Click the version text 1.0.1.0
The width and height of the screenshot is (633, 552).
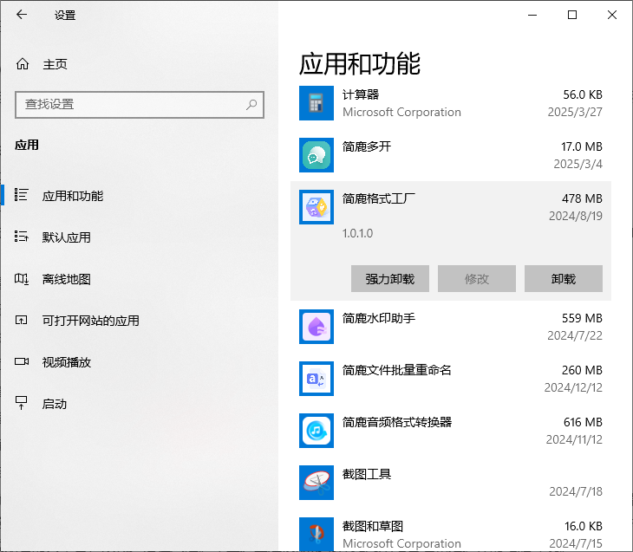357,233
